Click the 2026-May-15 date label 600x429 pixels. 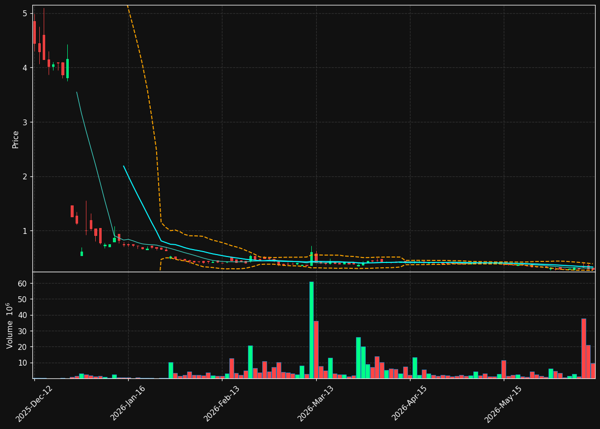click(503, 404)
